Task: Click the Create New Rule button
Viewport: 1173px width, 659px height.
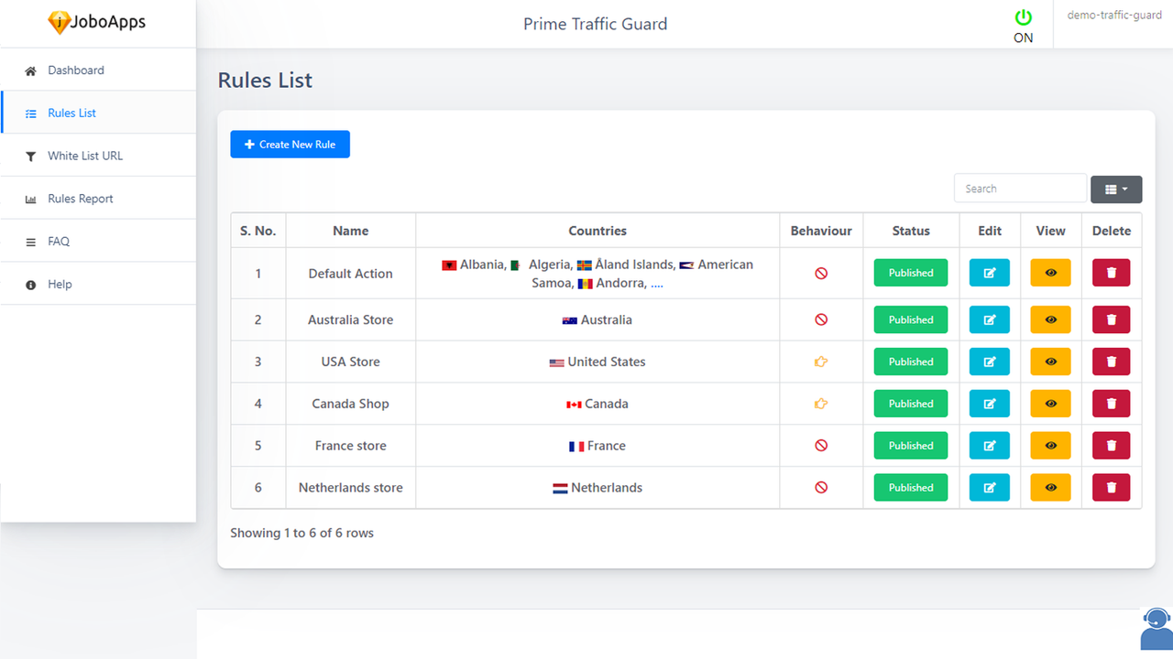Action: point(290,145)
